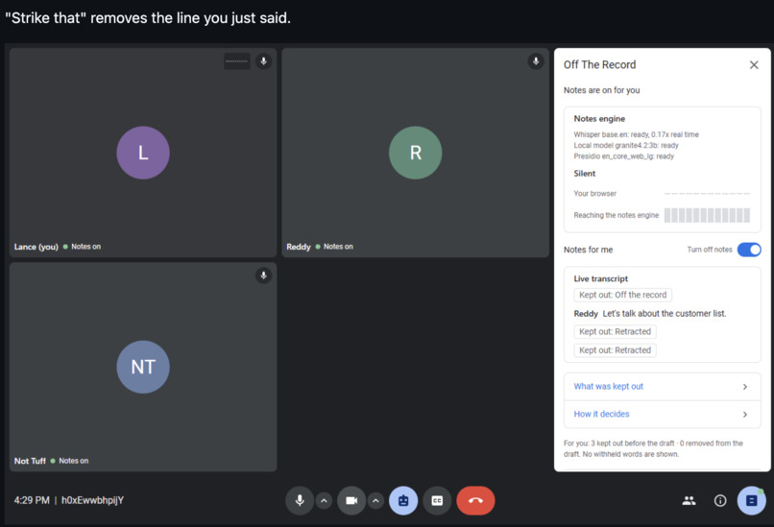Select Not Tuff's avatar circle NT

[x=143, y=367]
